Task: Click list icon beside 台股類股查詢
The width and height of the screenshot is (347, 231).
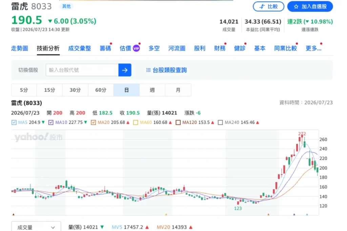Action: pyautogui.click(x=148, y=70)
